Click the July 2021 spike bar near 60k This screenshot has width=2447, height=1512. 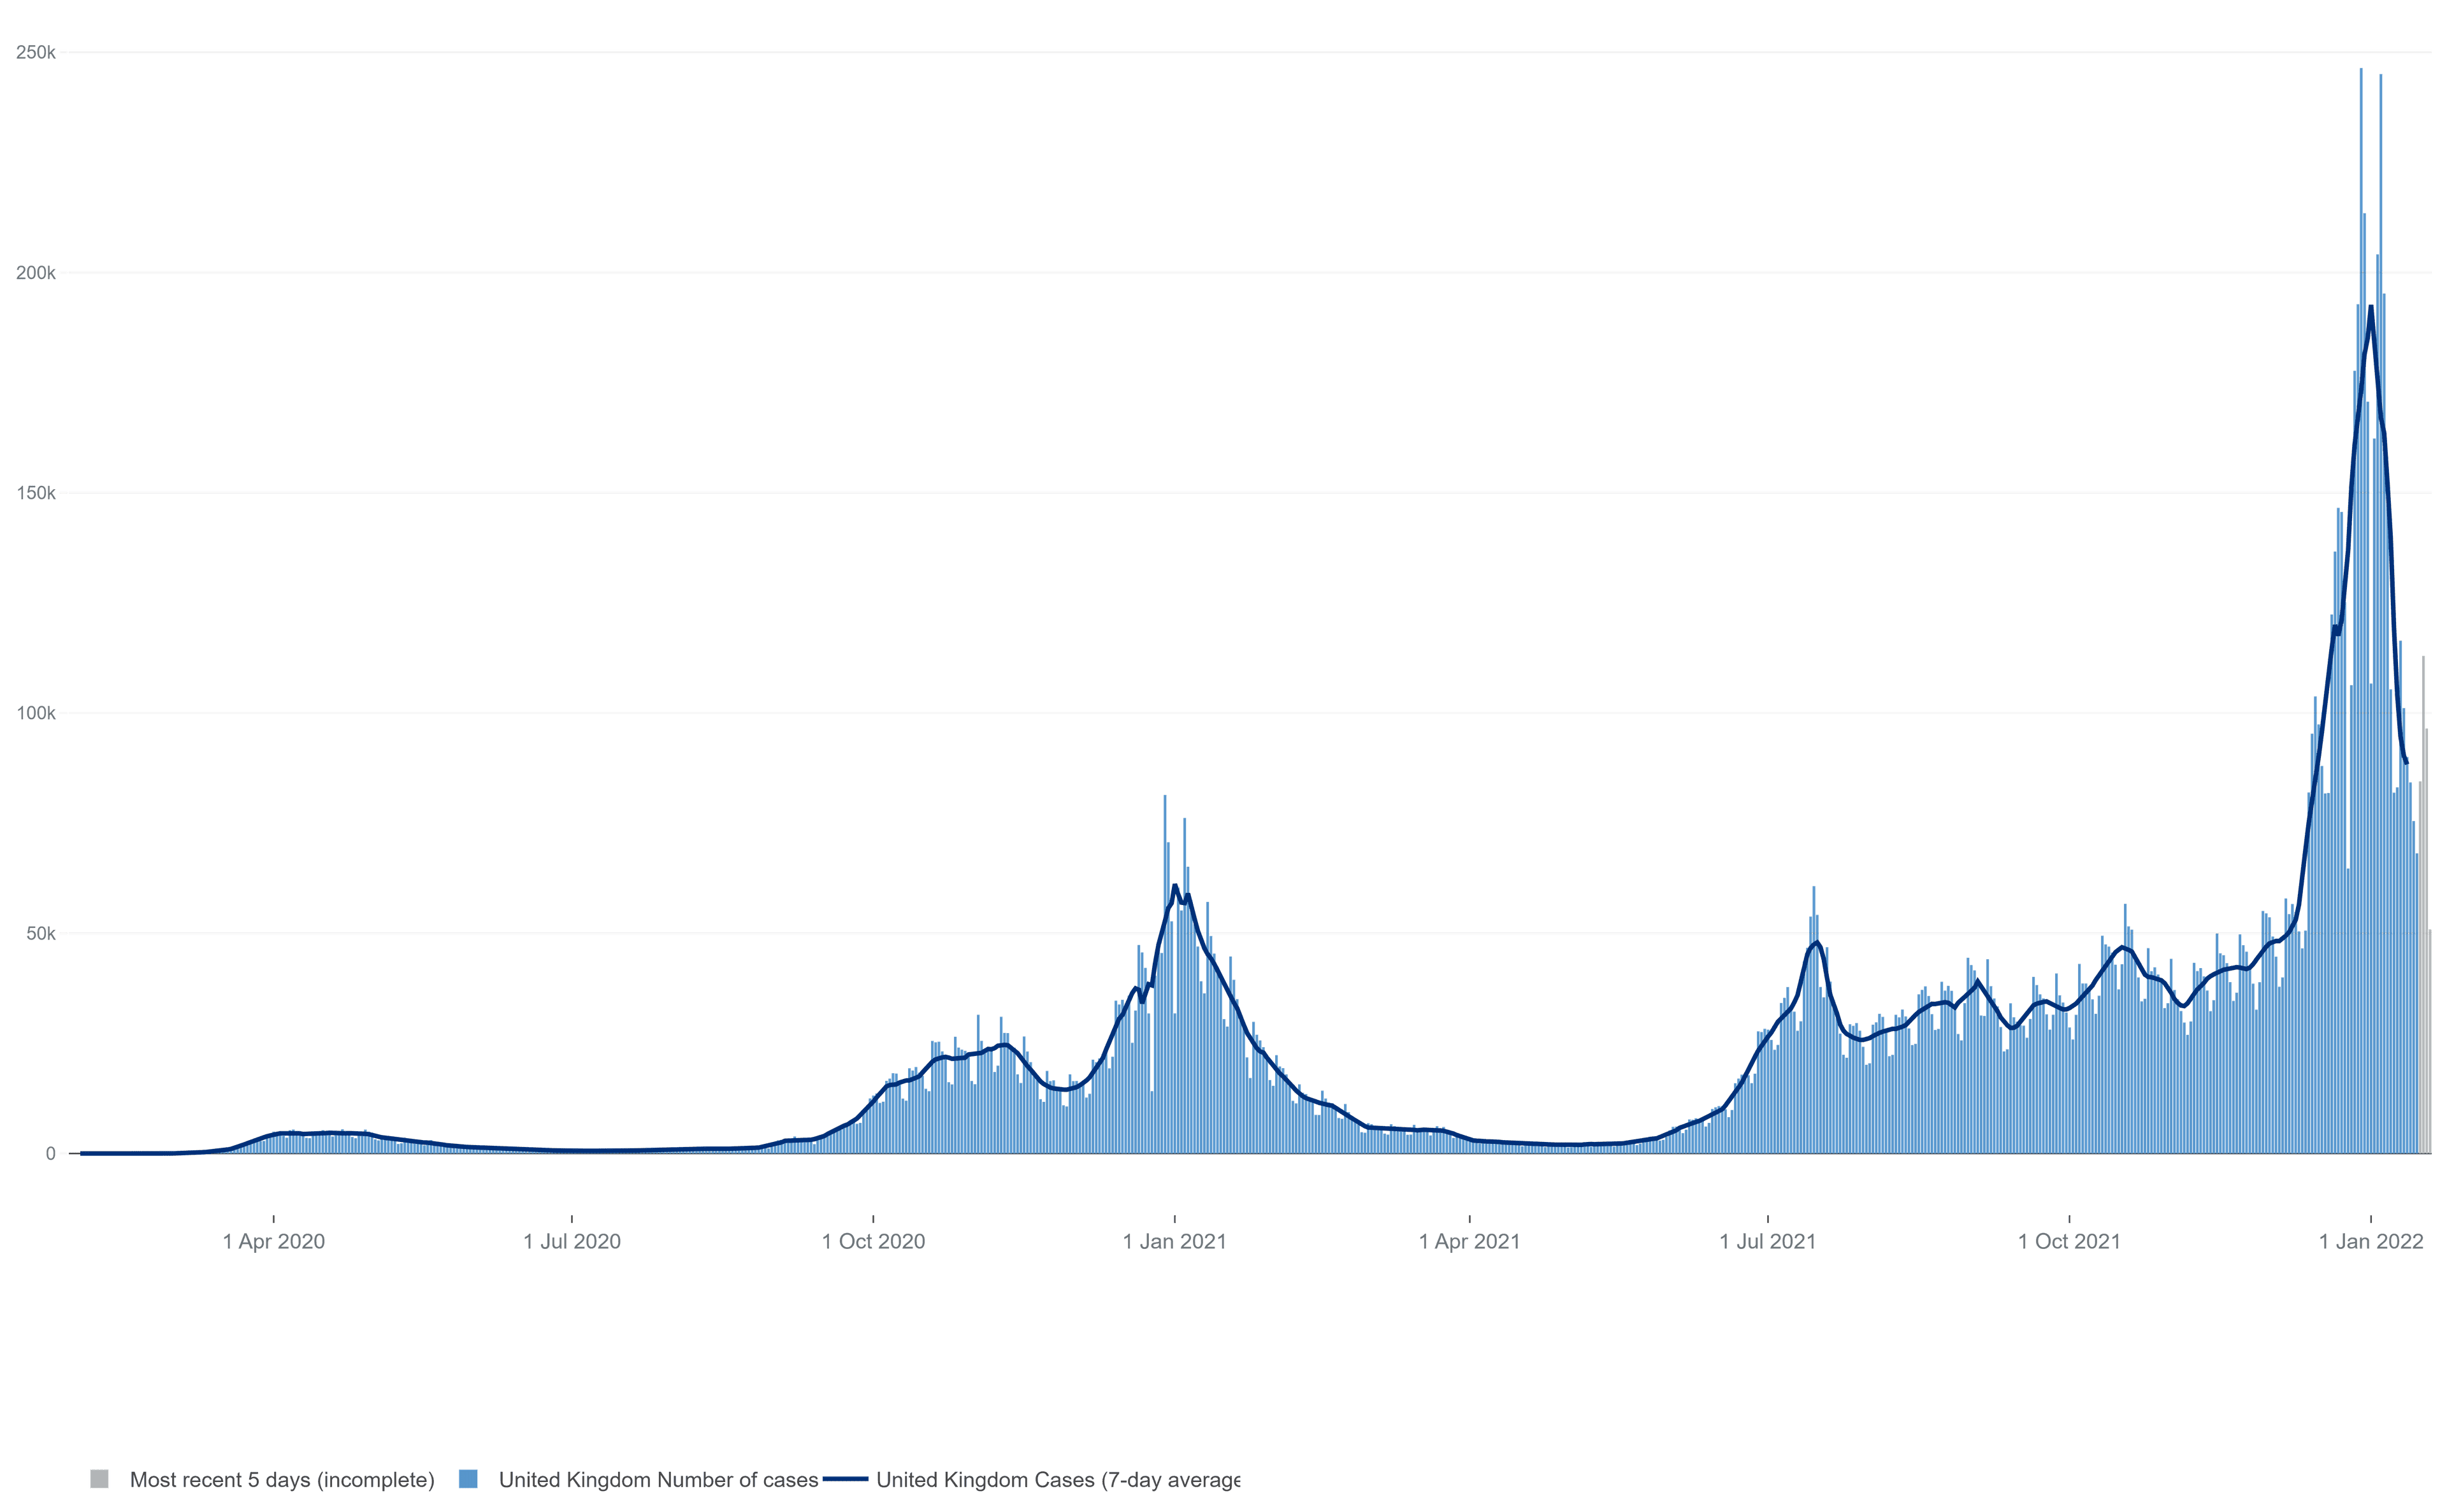(x=1814, y=1020)
